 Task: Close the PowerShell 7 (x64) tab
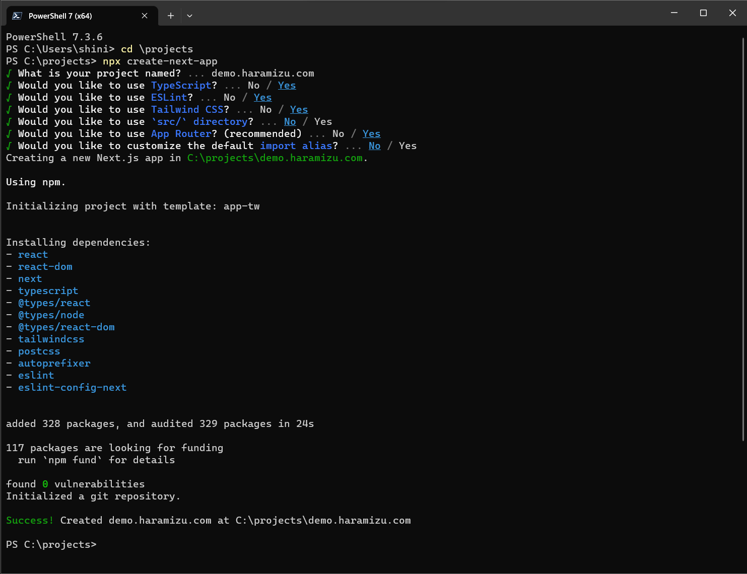coord(145,16)
